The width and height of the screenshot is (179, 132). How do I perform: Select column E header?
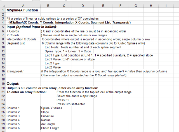tap(103, 6)
